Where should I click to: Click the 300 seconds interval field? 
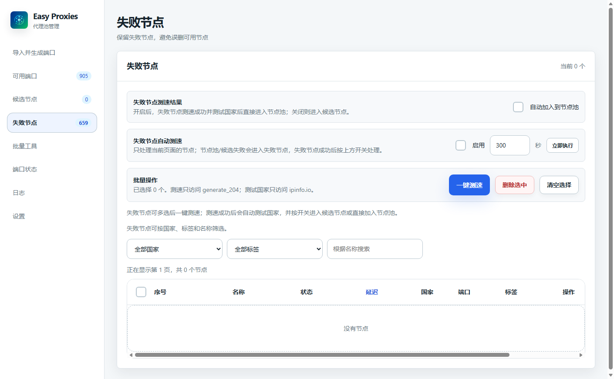[x=510, y=145]
